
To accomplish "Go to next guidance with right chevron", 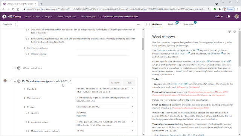I will tap(149, 24).
